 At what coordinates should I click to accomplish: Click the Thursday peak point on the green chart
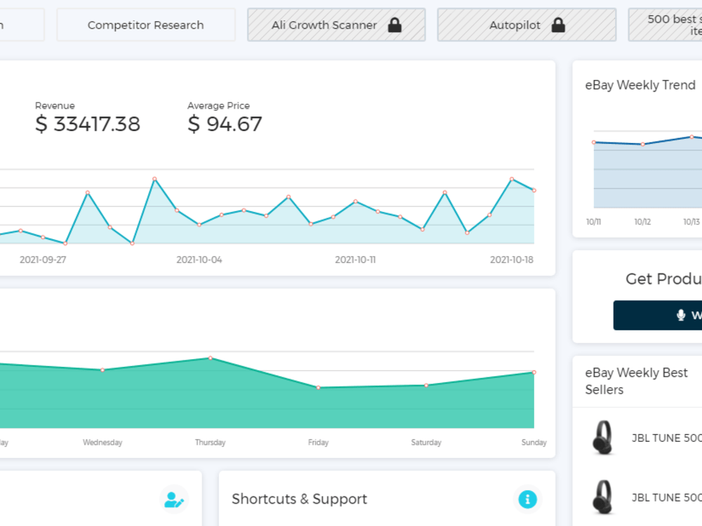(211, 358)
